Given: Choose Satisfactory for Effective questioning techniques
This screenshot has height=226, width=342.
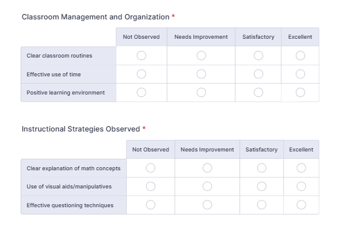Looking at the screenshot, I should pos(261,205).
